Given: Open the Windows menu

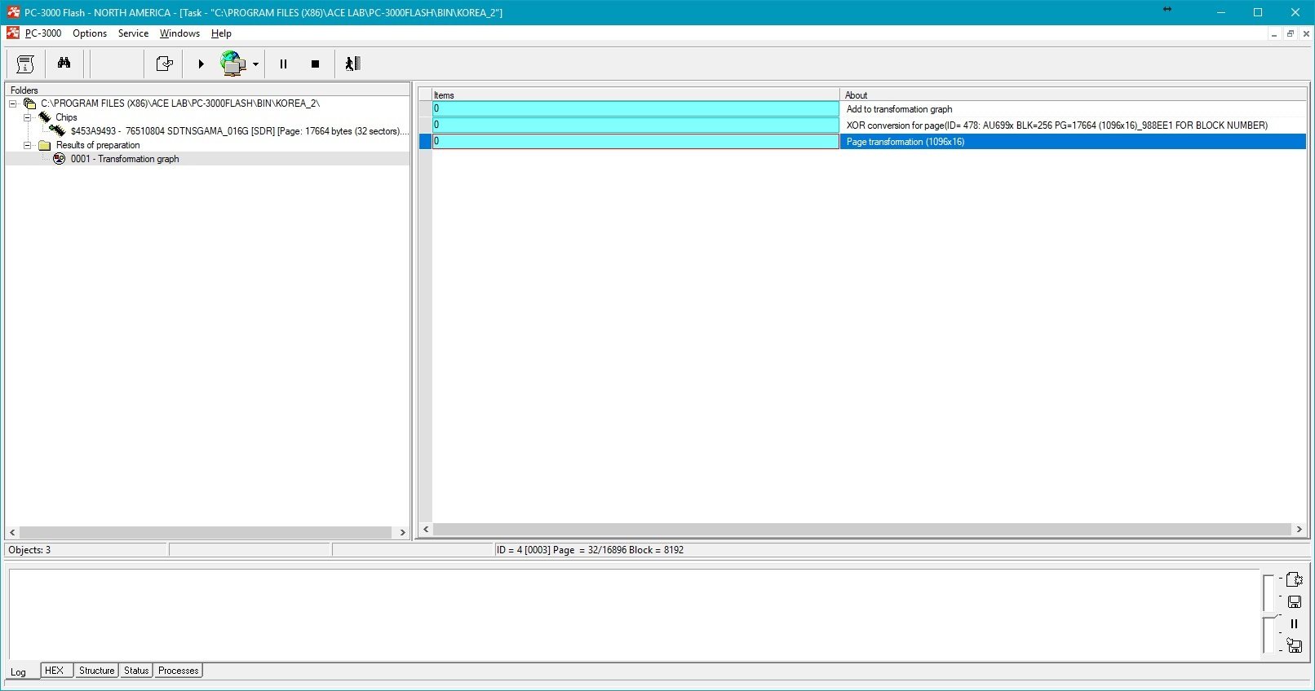Looking at the screenshot, I should pos(179,33).
